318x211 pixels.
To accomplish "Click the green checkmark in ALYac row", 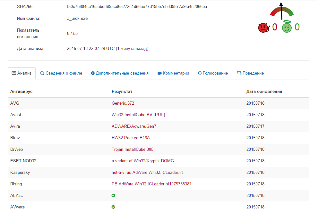I will pyautogui.click(x=113, y=195).
